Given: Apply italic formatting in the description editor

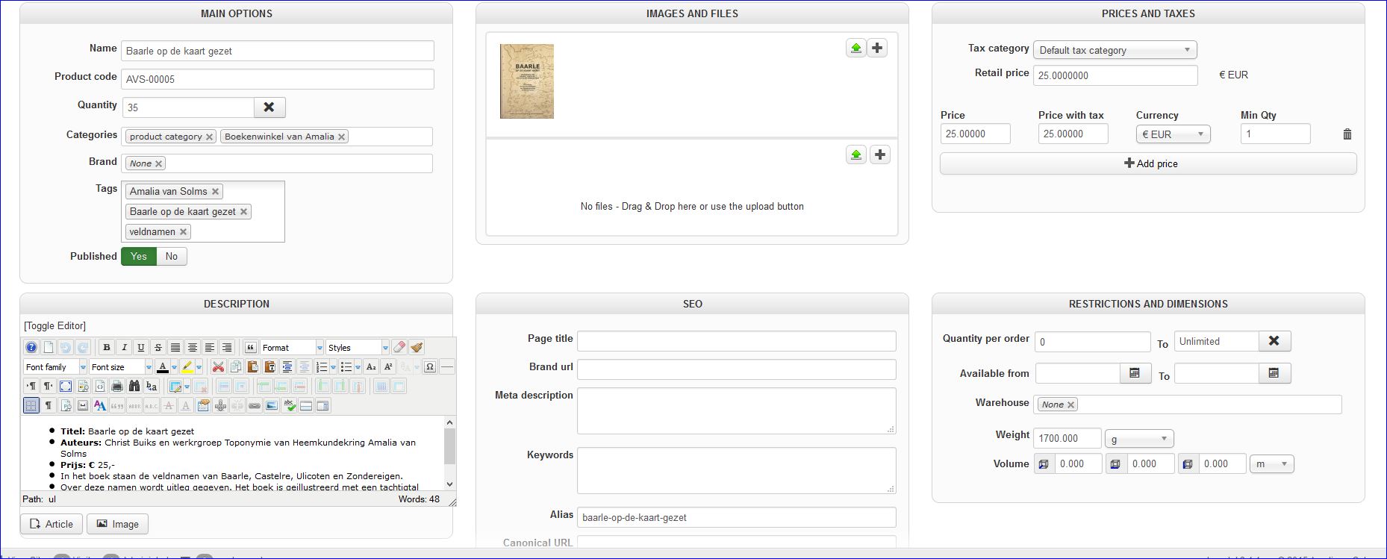Looking at the screenshot, I should coord(124,347).
